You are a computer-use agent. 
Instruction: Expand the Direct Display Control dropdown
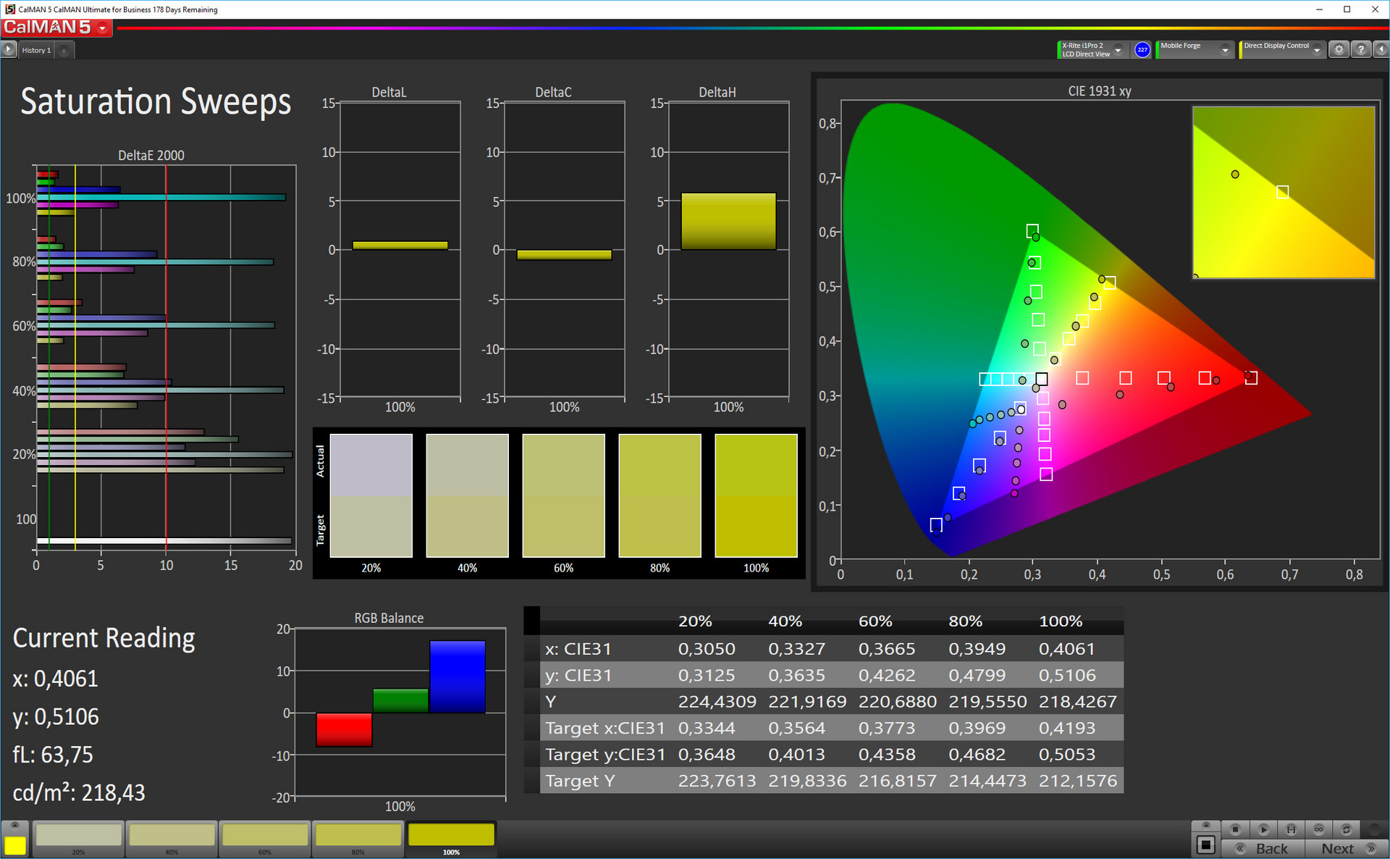point(1317,50)
